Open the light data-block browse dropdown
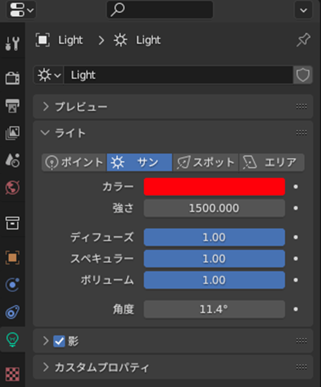This screenshot has width=321, height=387. point(49,75)
